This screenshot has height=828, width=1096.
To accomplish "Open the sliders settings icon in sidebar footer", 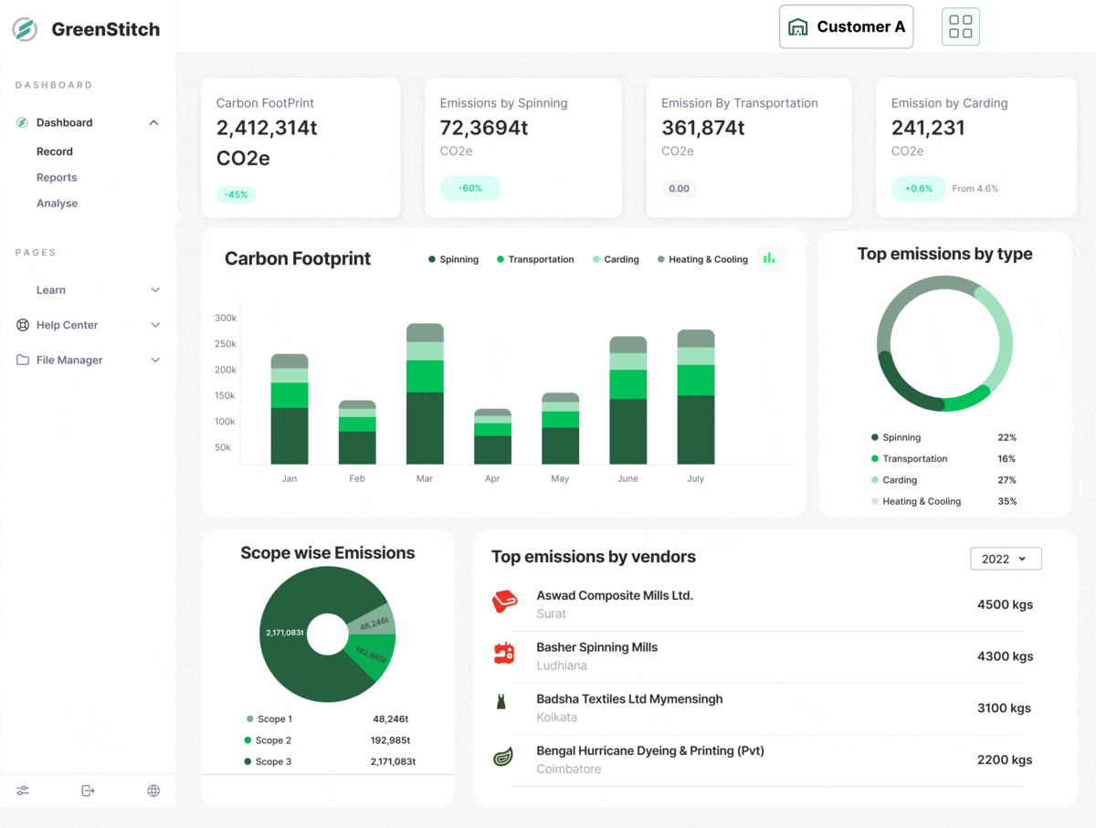I will click(23, 791).
